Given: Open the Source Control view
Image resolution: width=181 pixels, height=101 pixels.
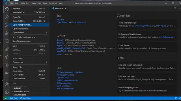Looking at the screenshot, I should pyautogui.click(x=7, y=25).
